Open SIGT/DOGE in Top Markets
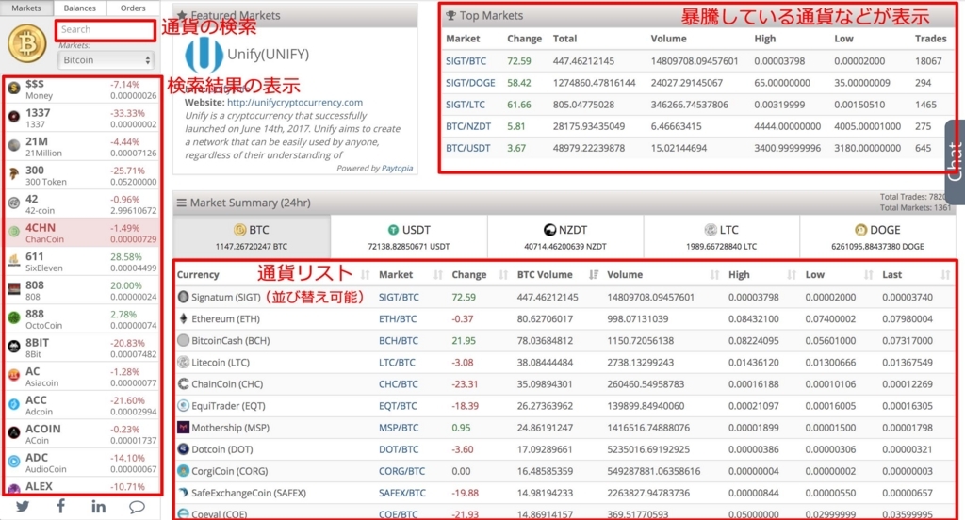Screen dimensions: 965x520 (x=470, y=83)
